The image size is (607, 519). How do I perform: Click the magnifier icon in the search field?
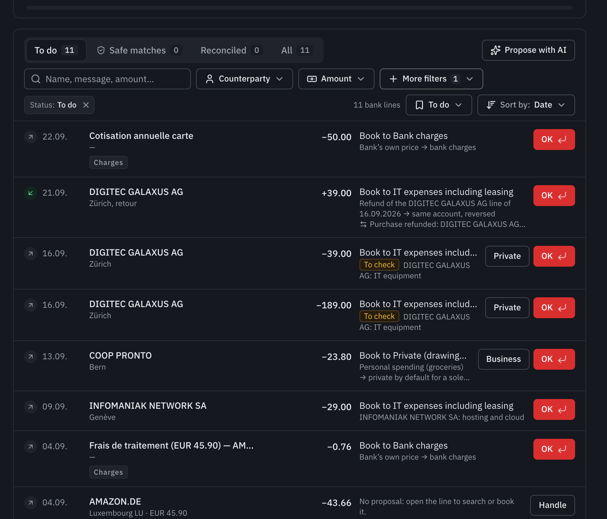coord(36,79)
